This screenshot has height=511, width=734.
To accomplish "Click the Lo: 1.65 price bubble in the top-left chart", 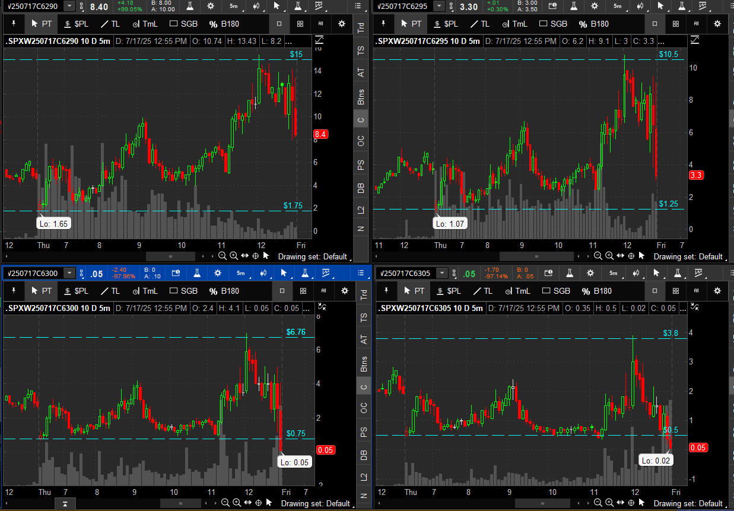I will (52, 224).
